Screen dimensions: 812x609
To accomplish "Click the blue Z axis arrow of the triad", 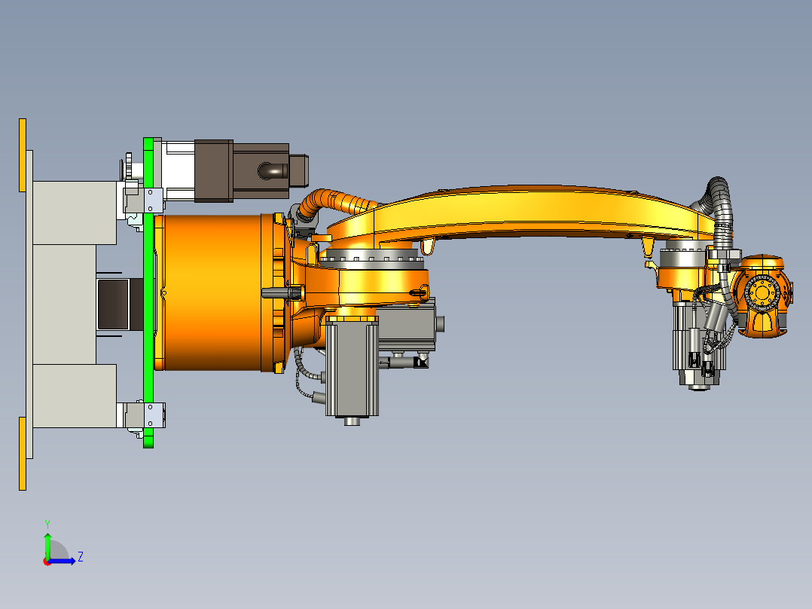I will coord(63,561).
